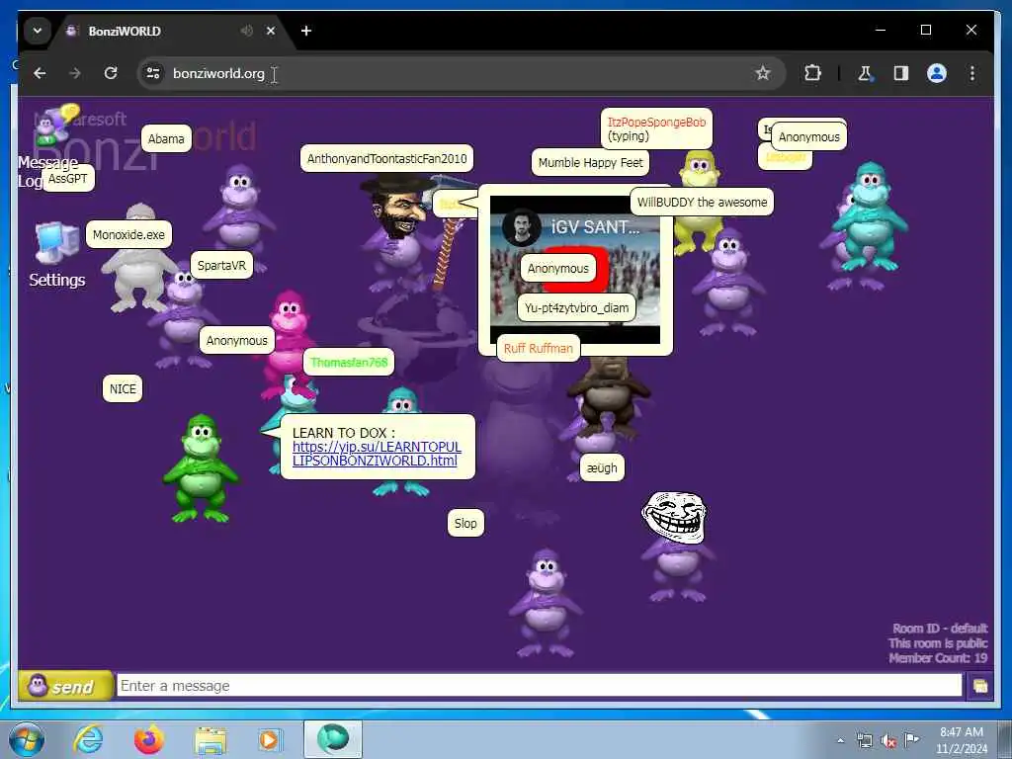Open the yip.su LEARNTOPULLIPSONBONZIWORLD link
1012x759 pixels.
[377, 454]
